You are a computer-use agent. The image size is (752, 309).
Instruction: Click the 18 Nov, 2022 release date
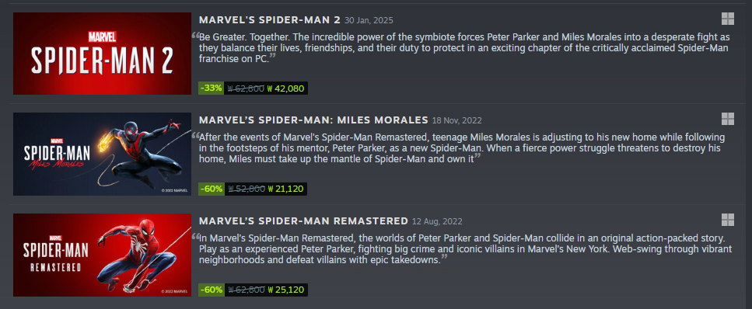point(456,120)
